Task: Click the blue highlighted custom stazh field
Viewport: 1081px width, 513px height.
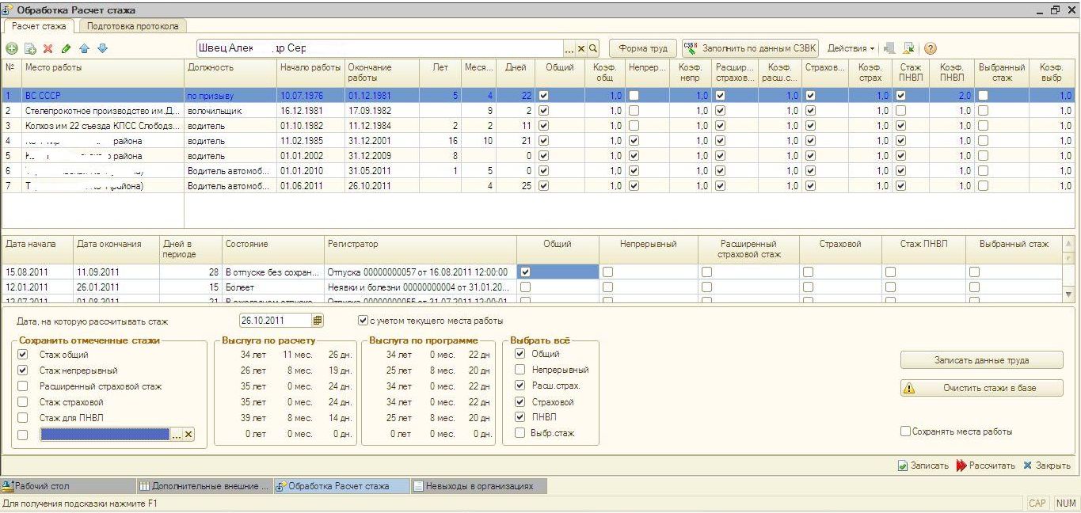Action: pyautogui.click(x=105, y=435)
